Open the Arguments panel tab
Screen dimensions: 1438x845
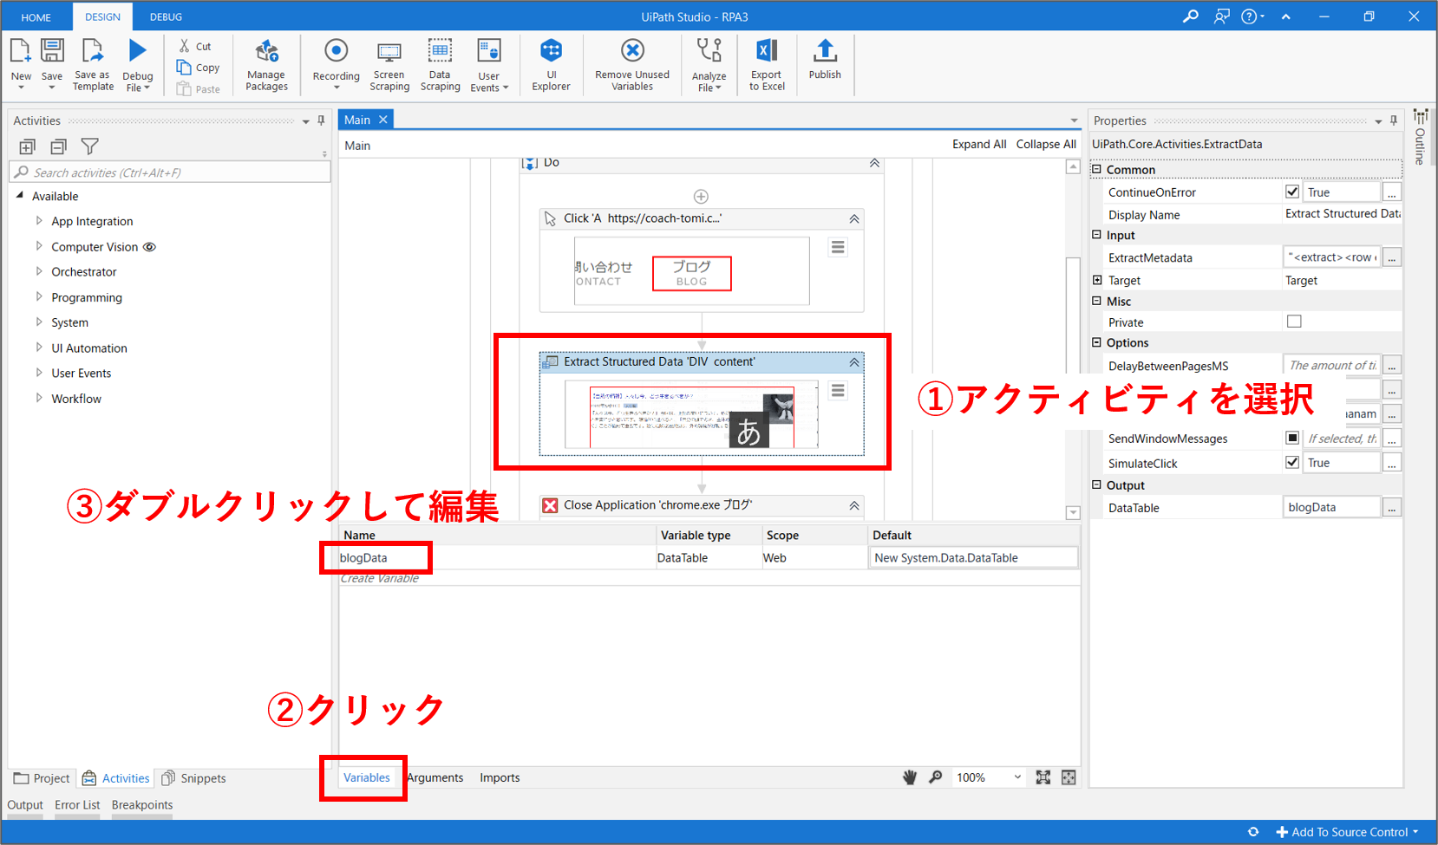[x=435, y=777]
